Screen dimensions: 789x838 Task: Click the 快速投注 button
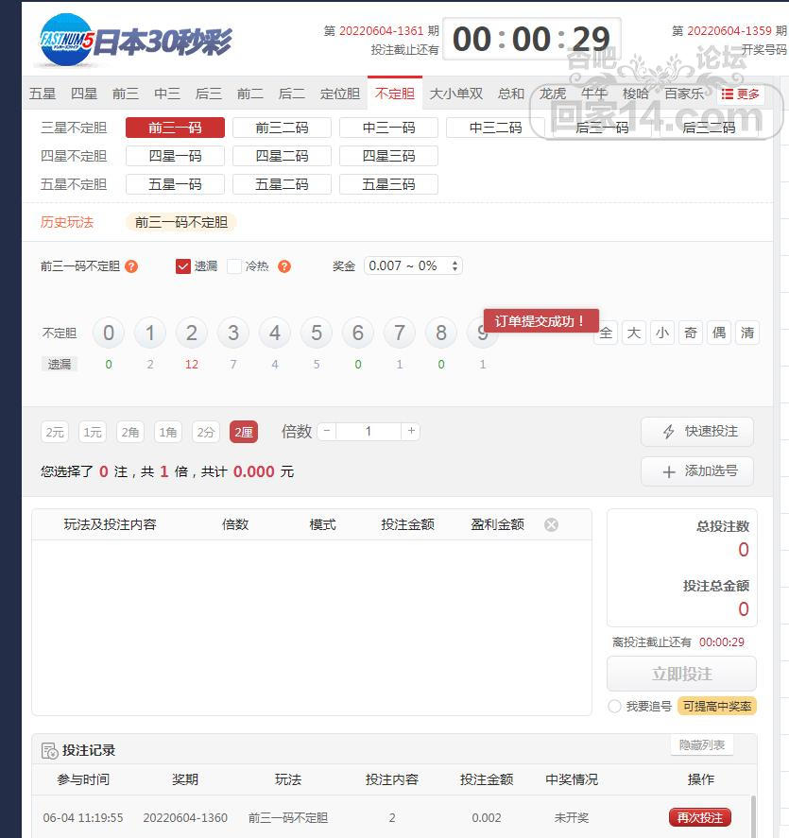(696, 431)
